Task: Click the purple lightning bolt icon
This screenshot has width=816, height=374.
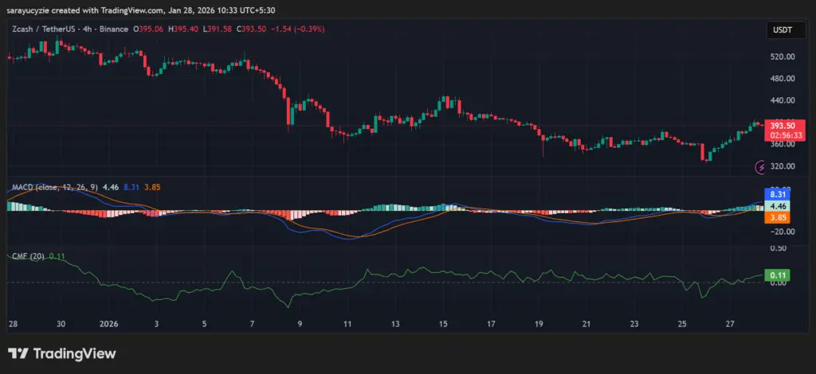Action: pos(761,167)
